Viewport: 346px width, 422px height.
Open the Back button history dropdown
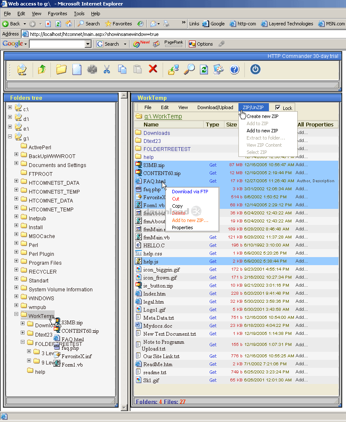pos(25,24)
